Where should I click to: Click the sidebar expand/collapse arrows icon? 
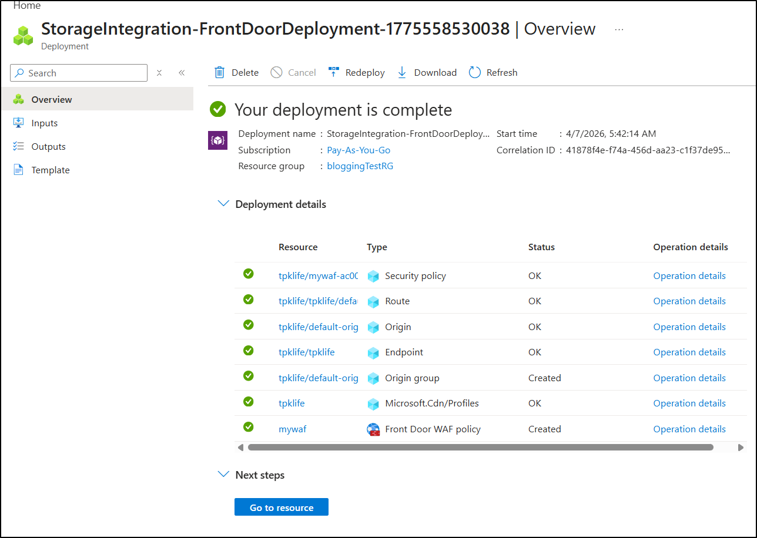tap(159, 73)
